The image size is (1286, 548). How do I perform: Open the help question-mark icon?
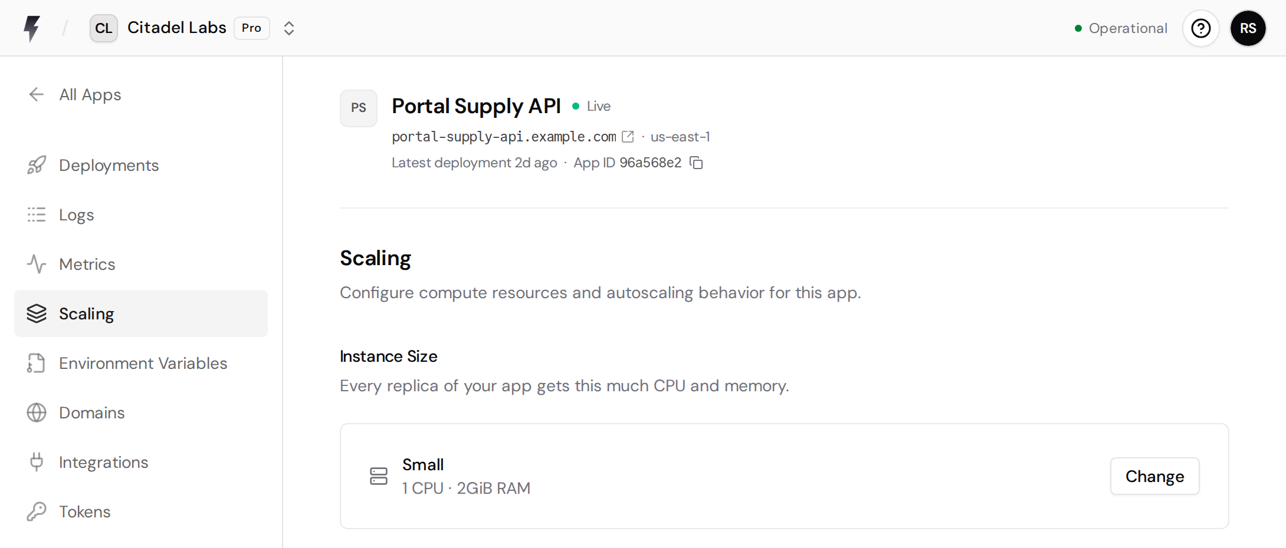coord(1201,28)
